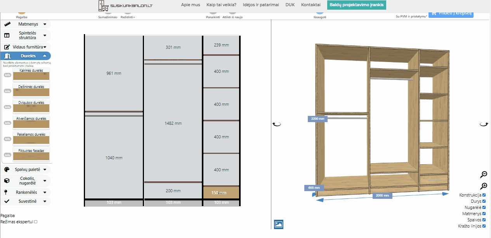Uncheck the Konstrukcija checkbox
This screenshot has height=238, width=491.
[484, 195]
